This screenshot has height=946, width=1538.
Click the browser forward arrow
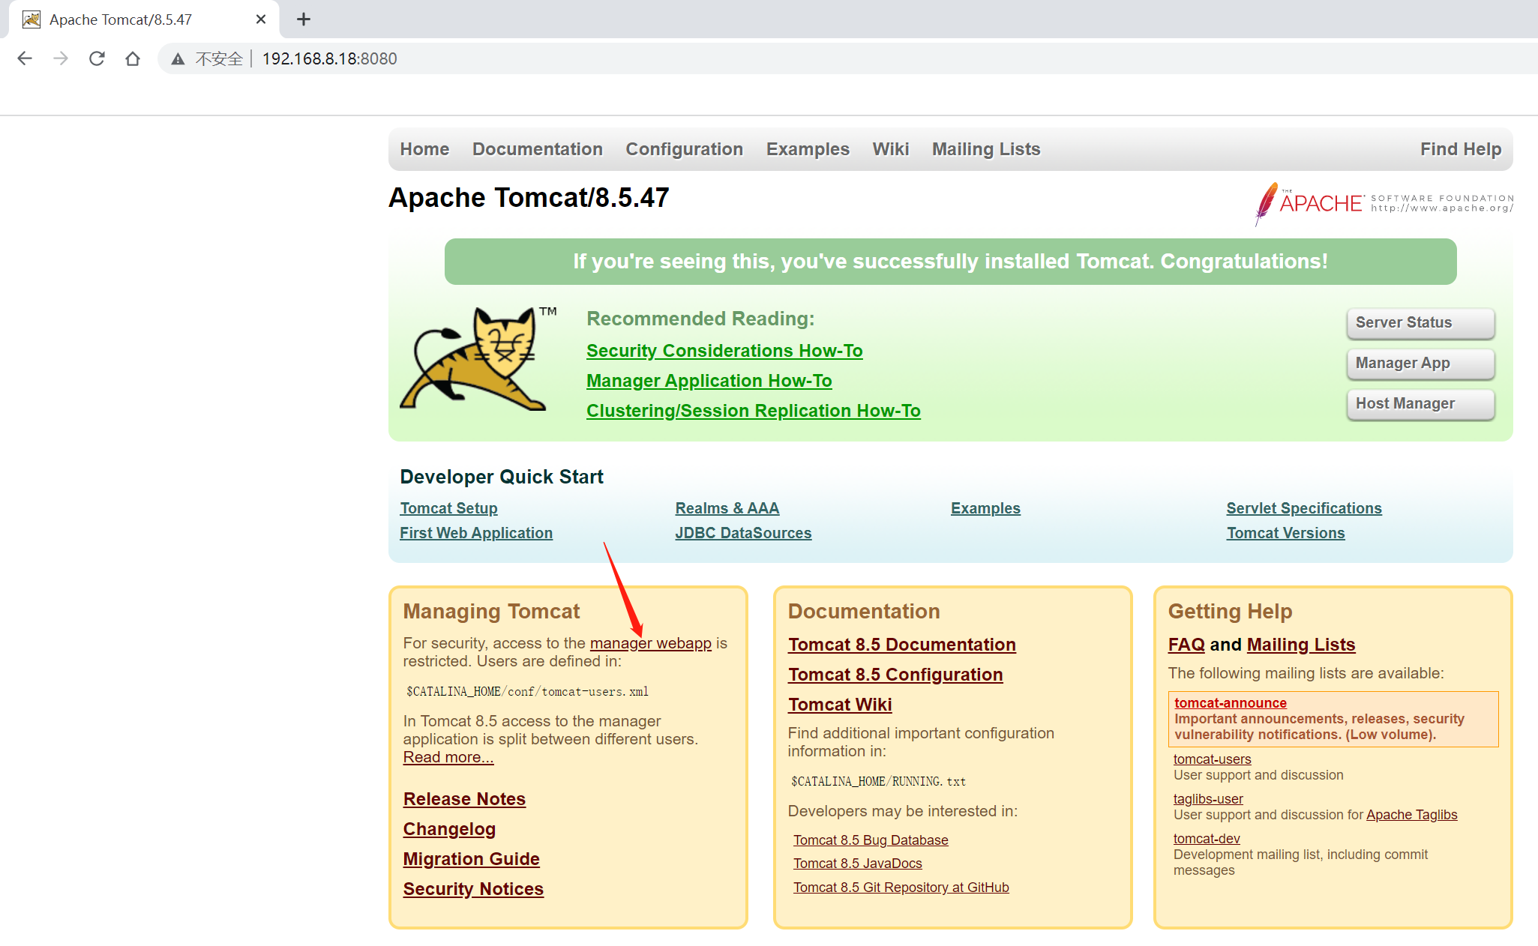61,58
